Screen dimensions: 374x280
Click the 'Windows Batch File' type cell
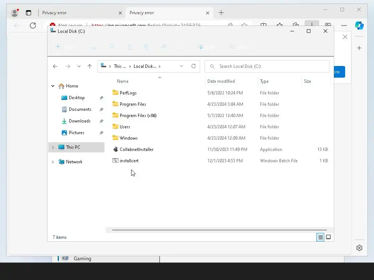click(x=279, y=161)
